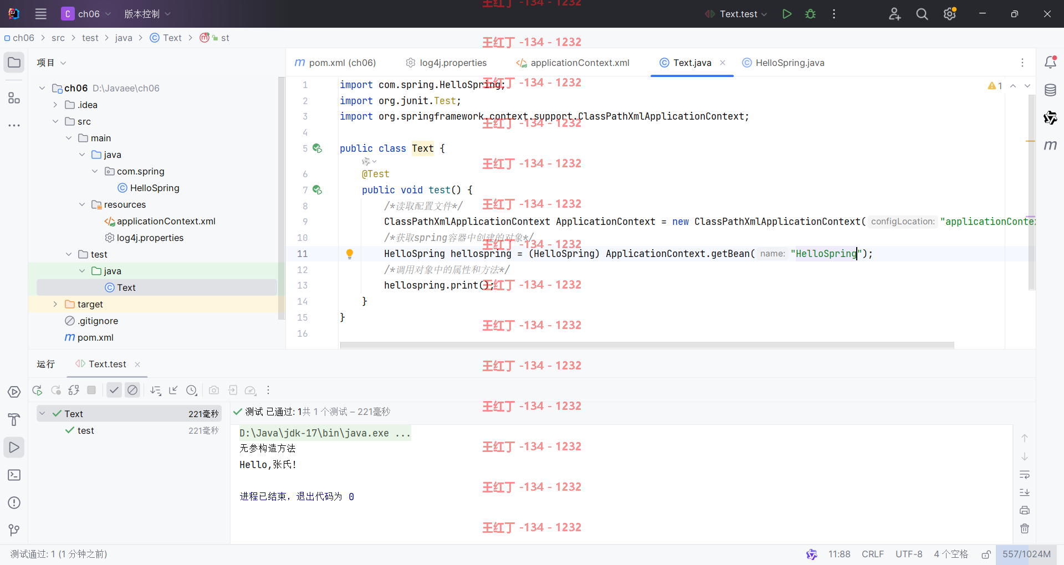Start debugging with the bug icon

(x=811, y=14)
